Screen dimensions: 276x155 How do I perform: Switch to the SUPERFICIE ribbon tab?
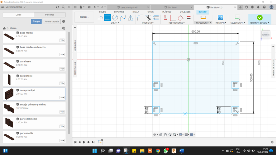tap(119, 12)
